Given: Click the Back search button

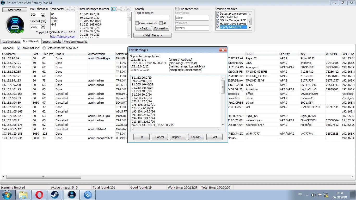Looking at the screenshot, I should point(144,28).
